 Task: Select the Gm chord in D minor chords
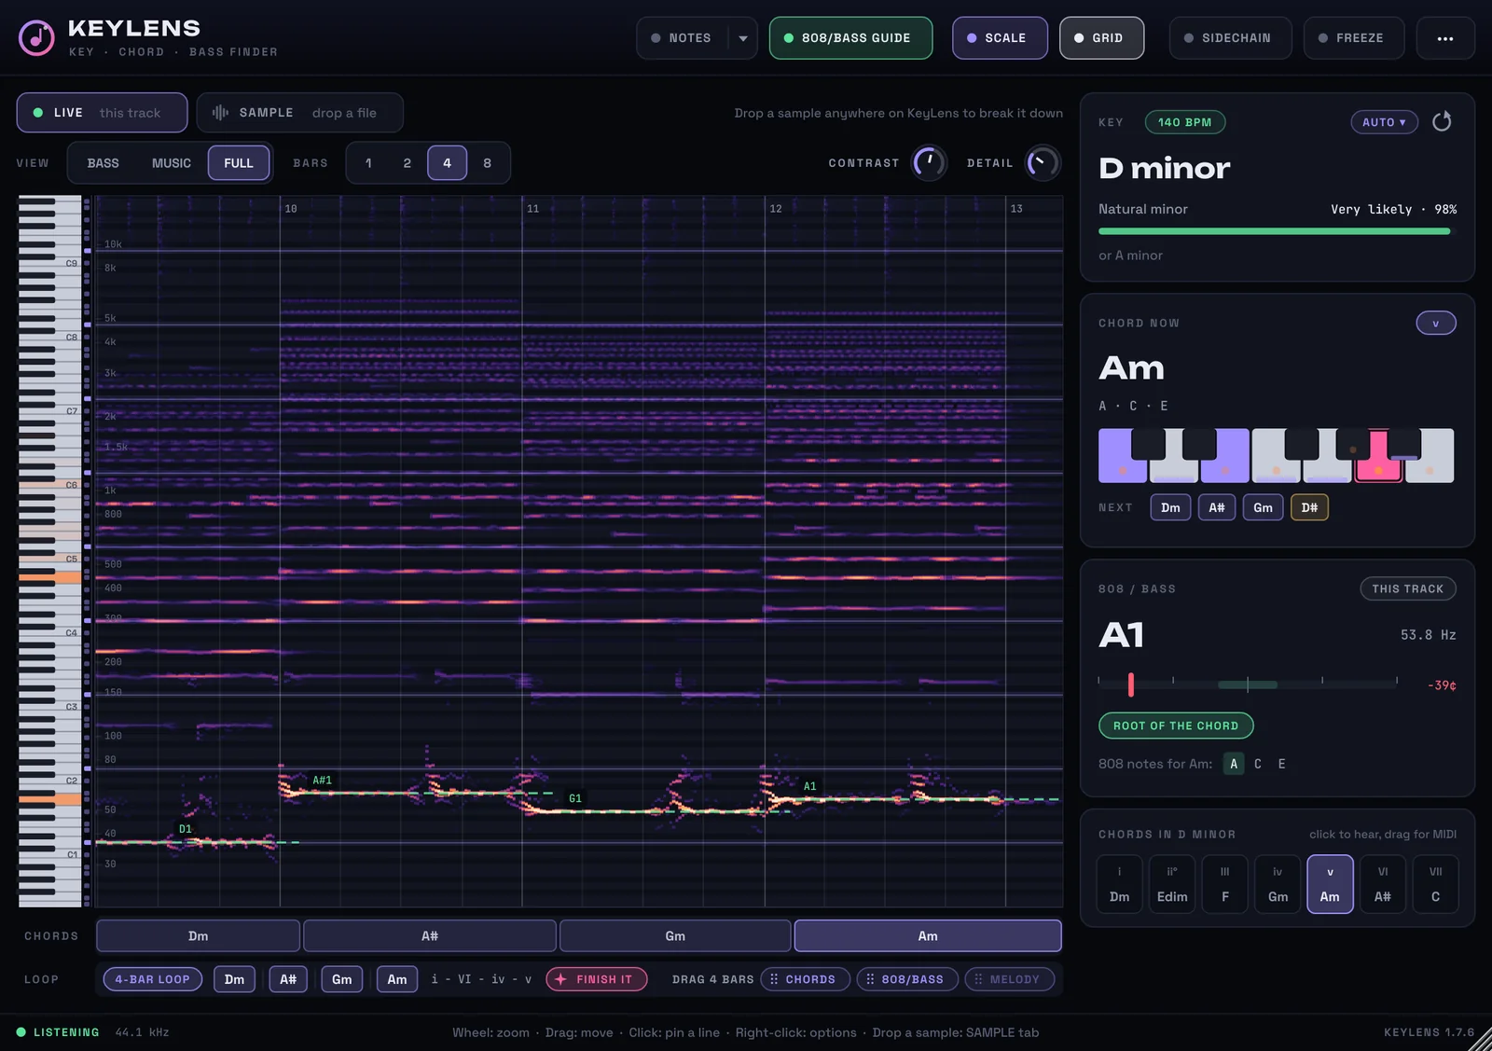[x=1278, y=883]
